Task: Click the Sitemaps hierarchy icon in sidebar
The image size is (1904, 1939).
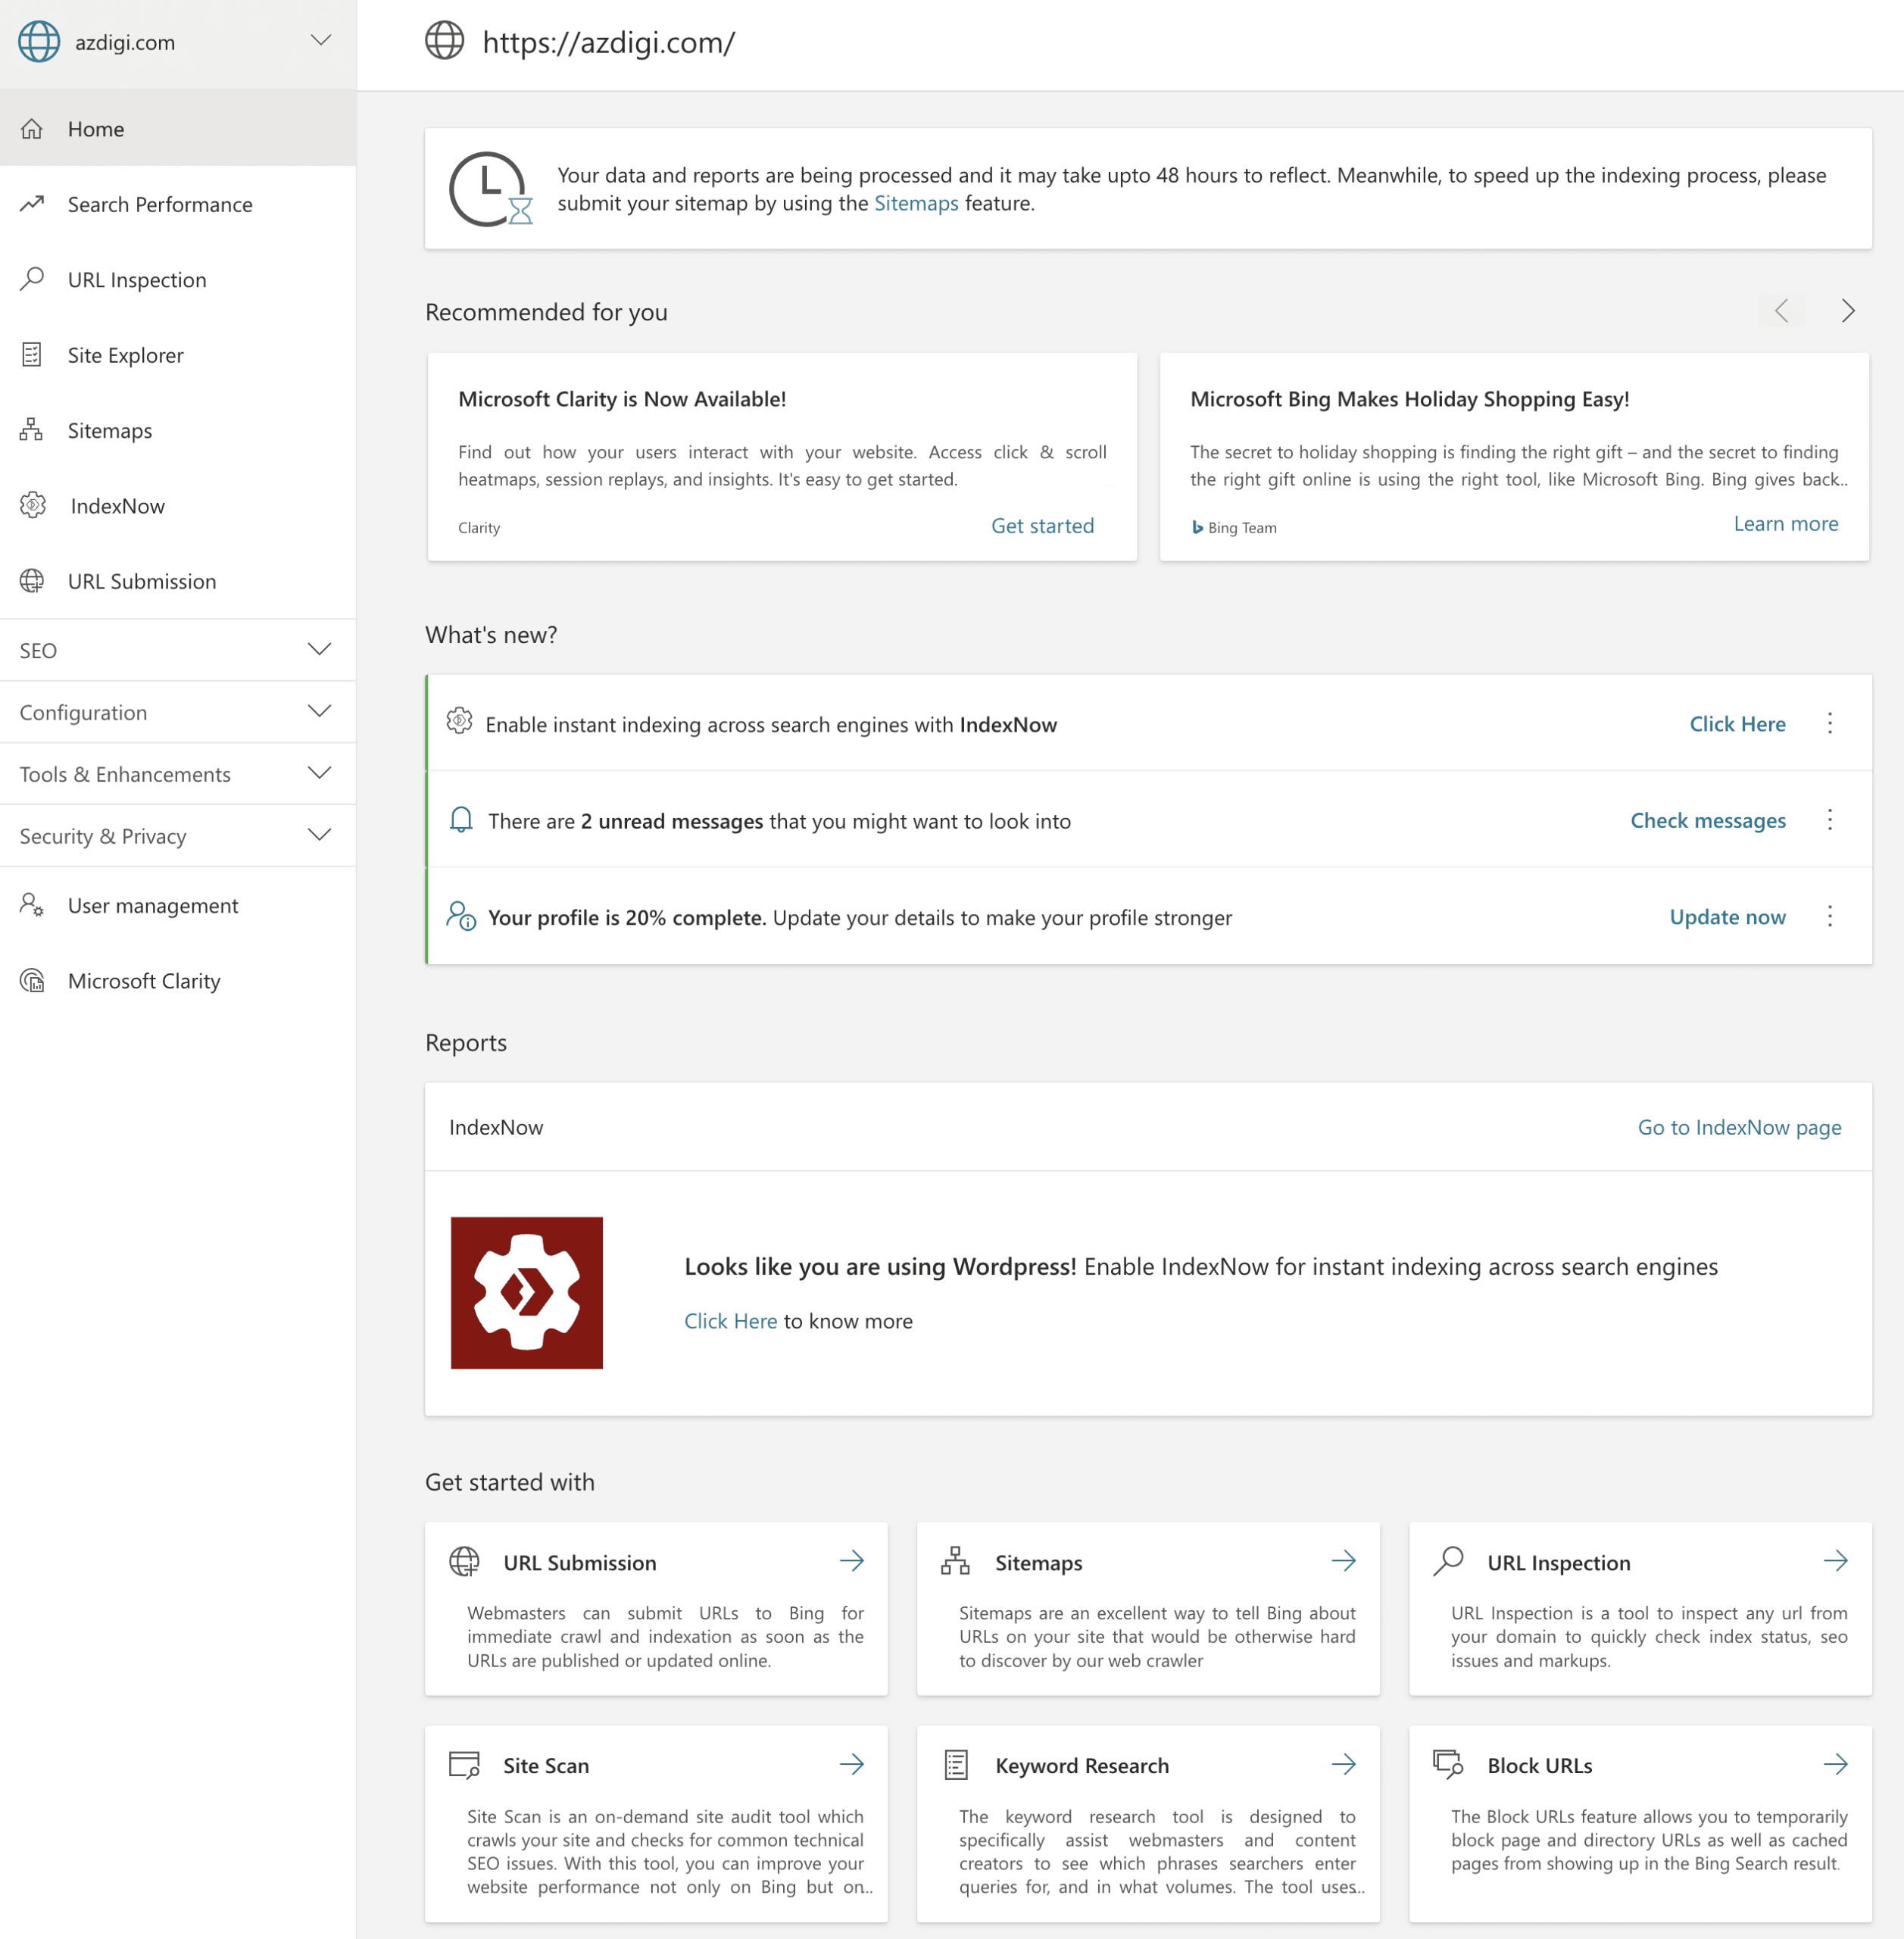Action: 32,430
